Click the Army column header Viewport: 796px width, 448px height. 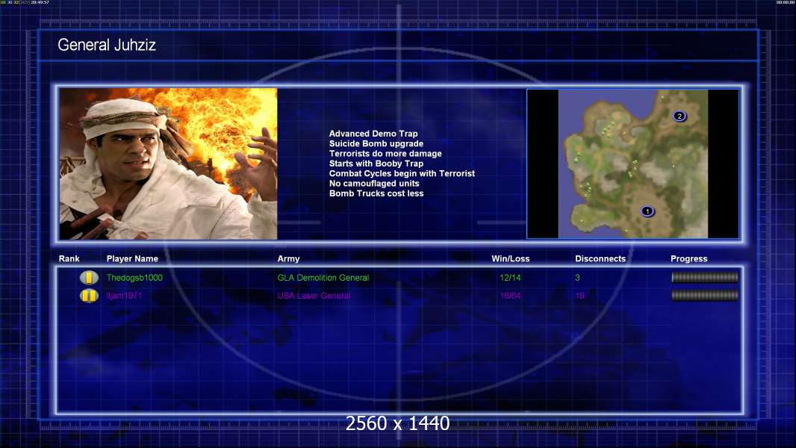click(x=288, y=259)
